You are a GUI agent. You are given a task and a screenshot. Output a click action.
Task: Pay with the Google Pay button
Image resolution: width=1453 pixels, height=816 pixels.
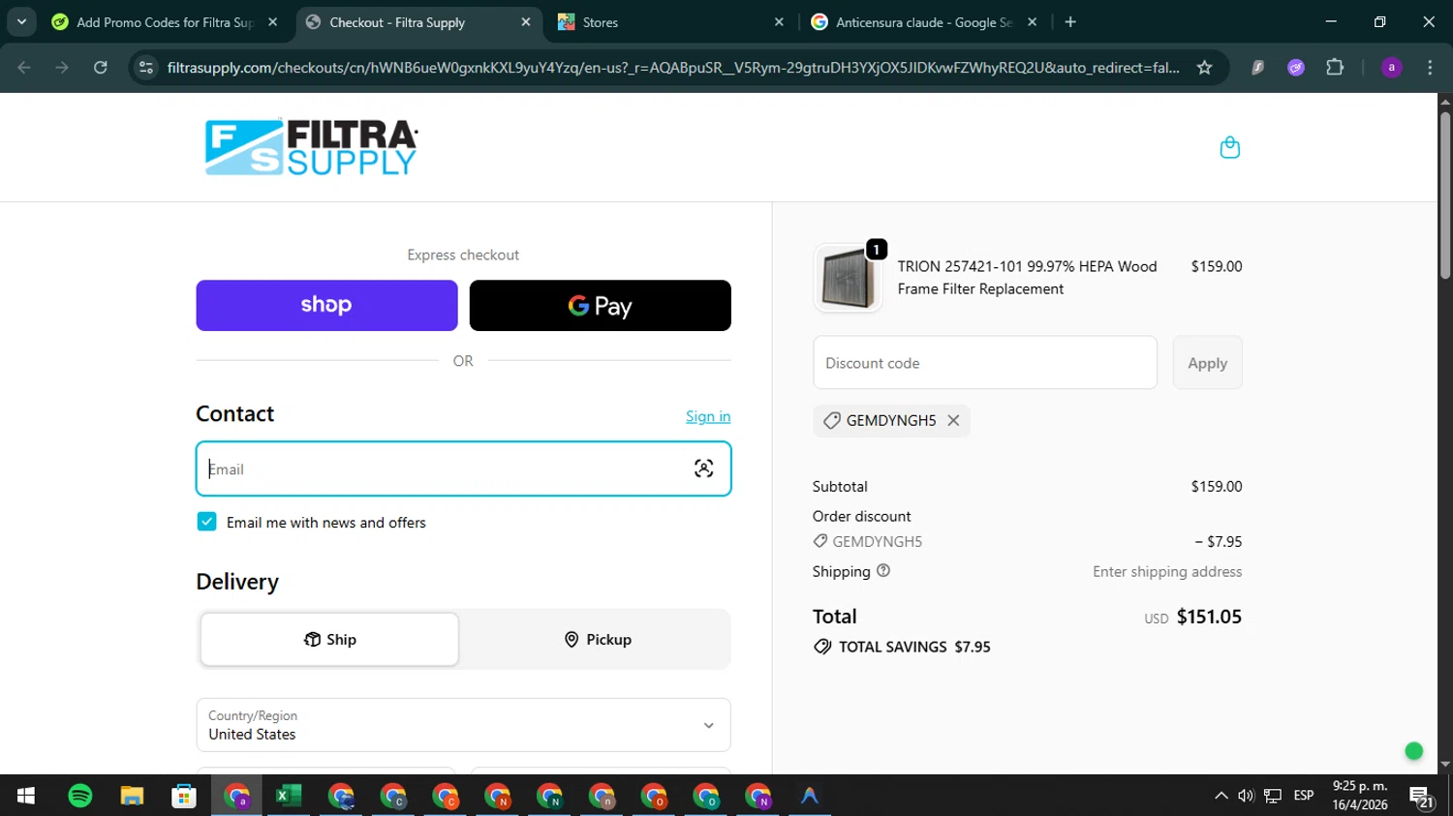click(600, 306)
